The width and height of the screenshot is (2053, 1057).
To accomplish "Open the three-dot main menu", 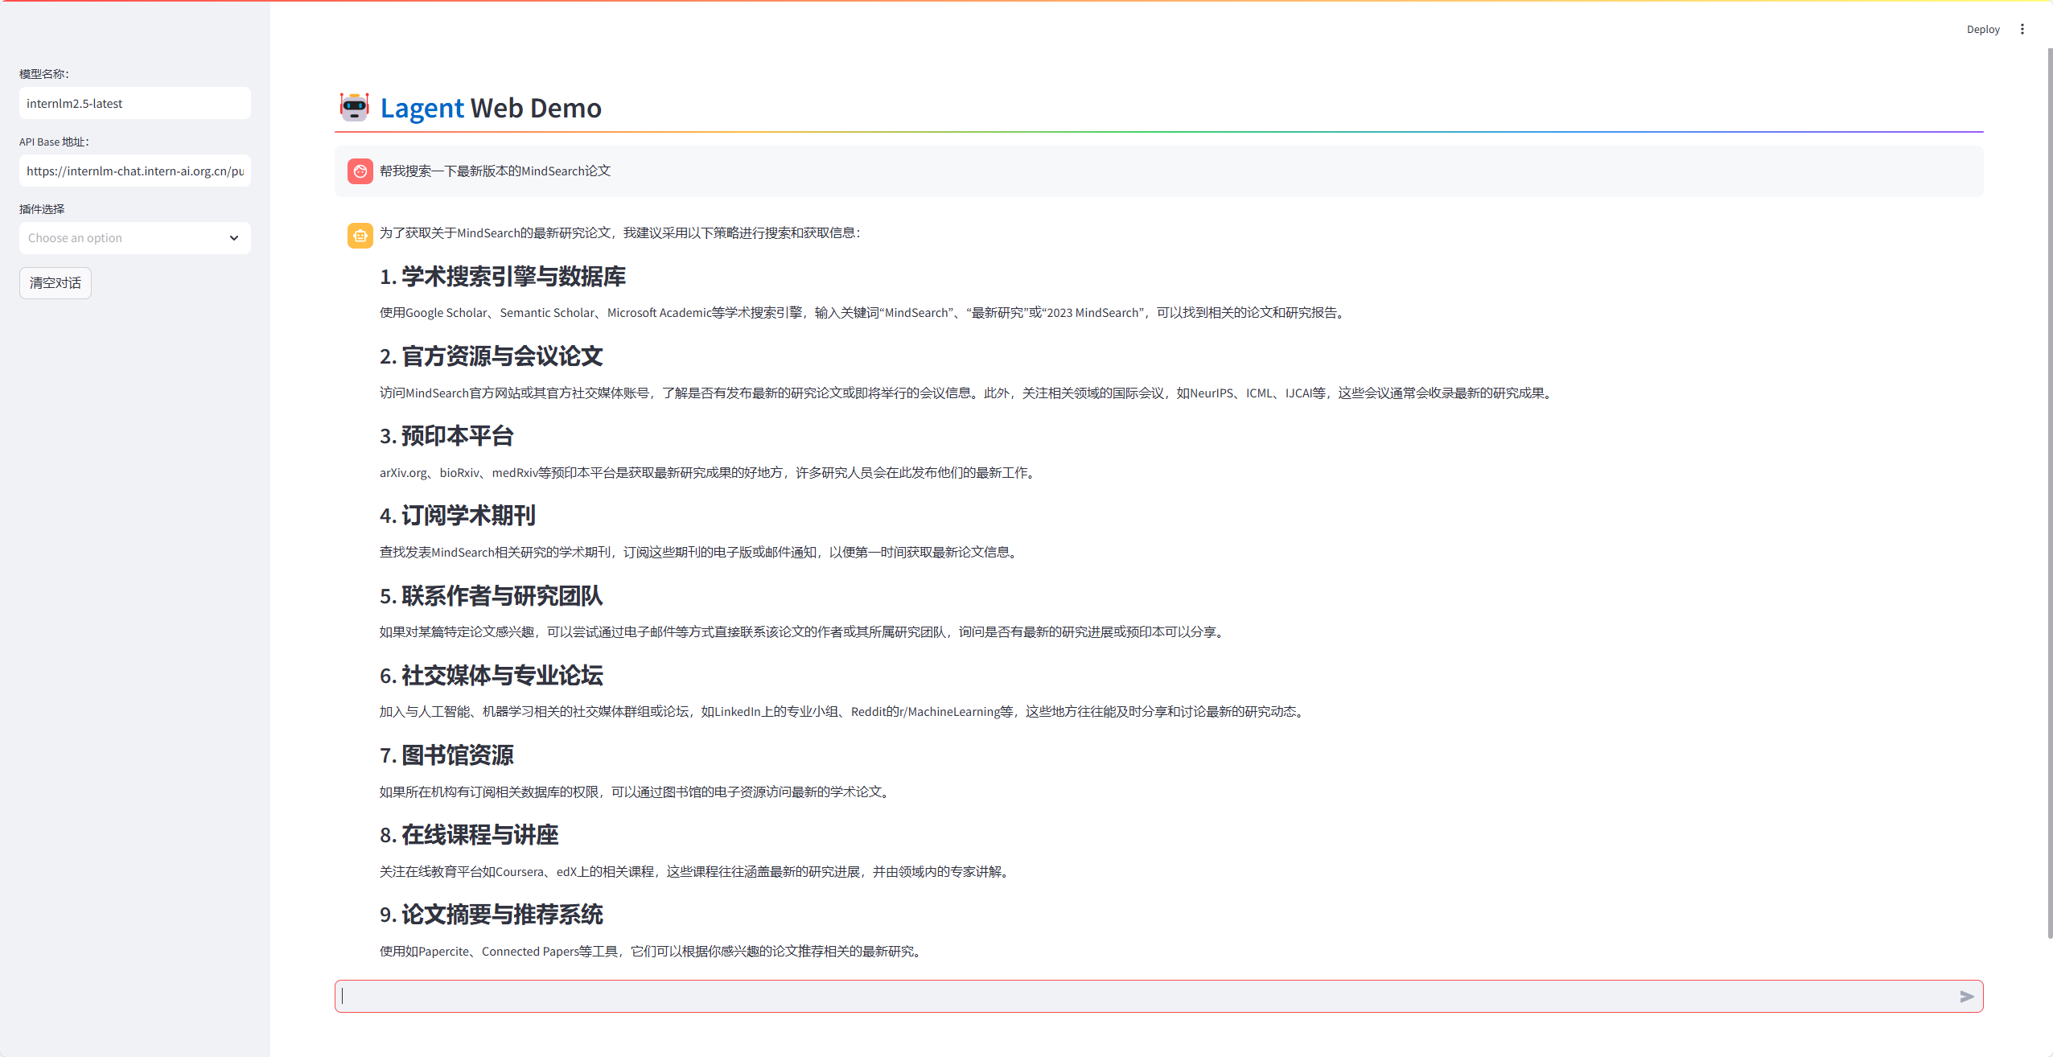I will coord(2022,29).
